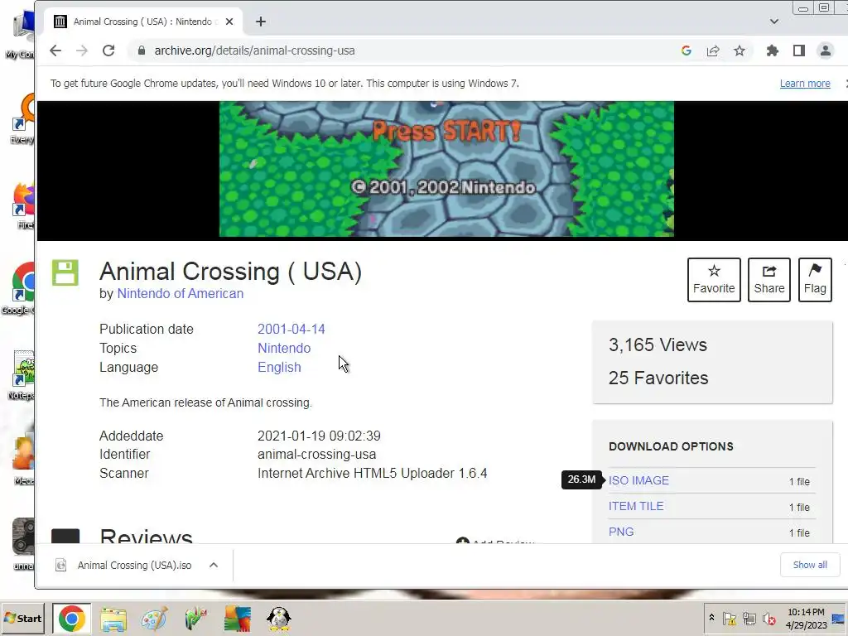This screenshot has width=848, height=636.
Task: Open the penguin app in taskbar
Action: (x=279, y=619)
